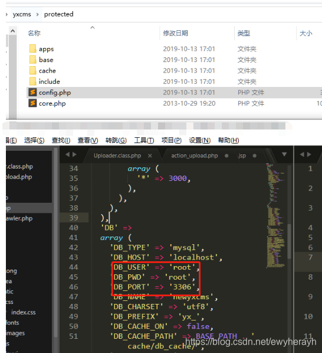Close the Uploader.class.php tab

(x=150, y=156)
